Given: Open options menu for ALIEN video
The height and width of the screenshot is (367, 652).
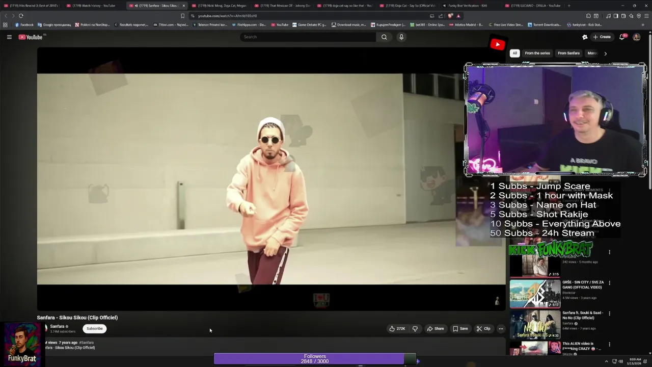Looking at the screenshot, I should click(609, 345).
